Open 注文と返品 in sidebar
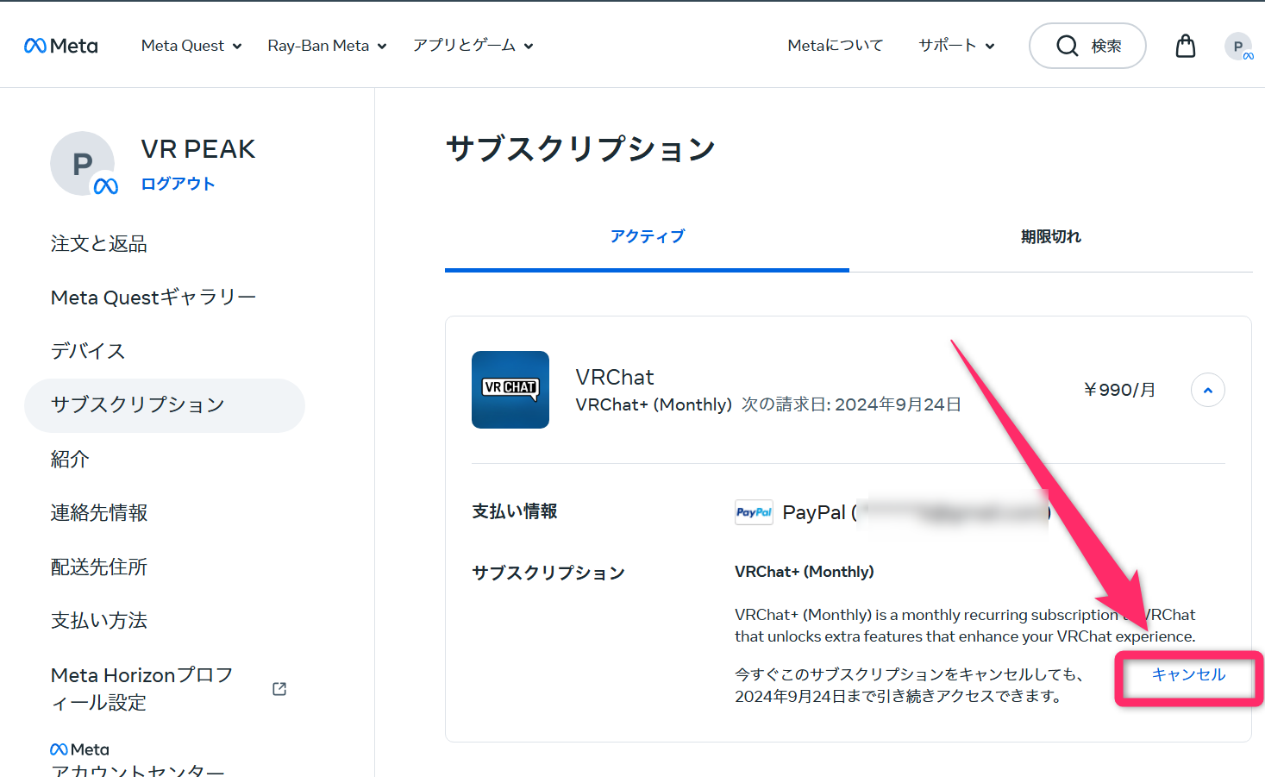The image size is (1265, 777). 98,244
